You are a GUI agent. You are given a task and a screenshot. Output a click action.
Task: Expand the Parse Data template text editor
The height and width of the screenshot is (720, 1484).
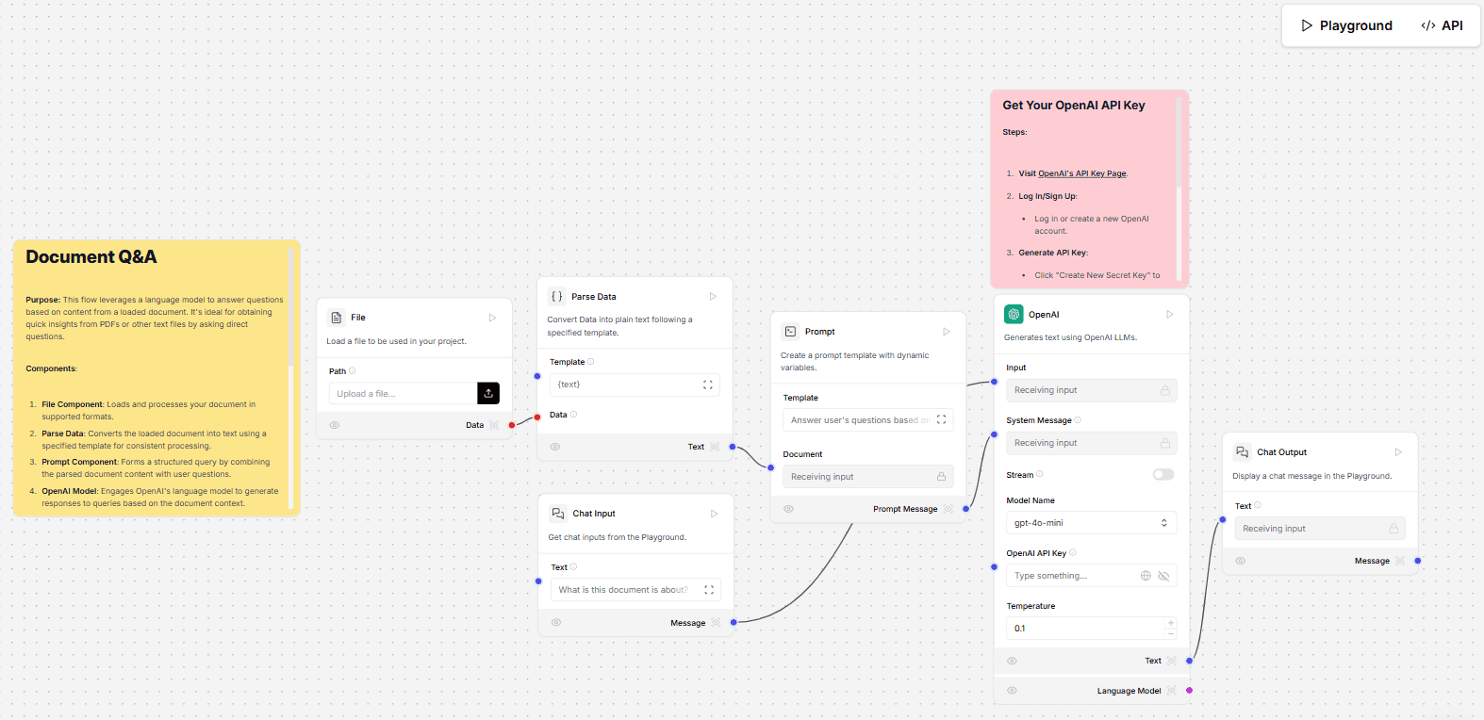[707, 385]
